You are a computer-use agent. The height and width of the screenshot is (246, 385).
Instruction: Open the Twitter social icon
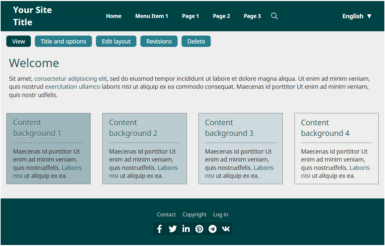(x=173, y=229)
